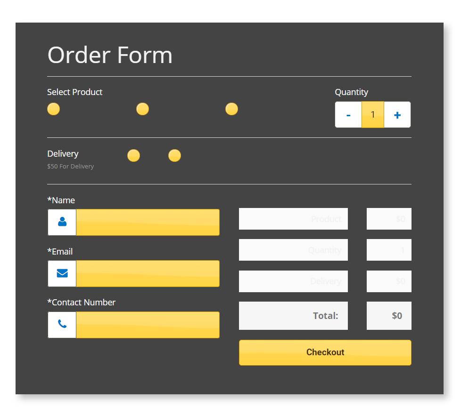Select the first product radio button
Screen dimensions: 461x407
[x=53, y=109]
